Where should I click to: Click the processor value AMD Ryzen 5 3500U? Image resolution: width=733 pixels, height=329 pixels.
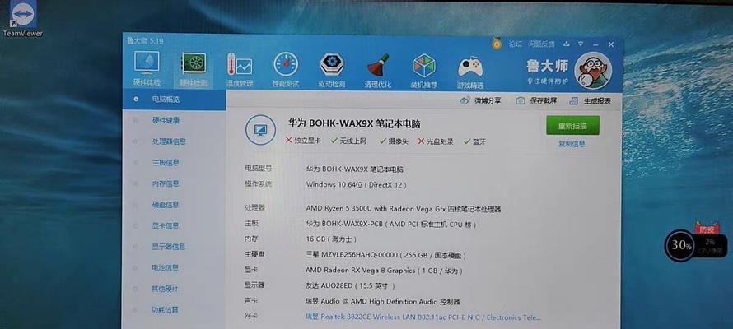(404, 209)
